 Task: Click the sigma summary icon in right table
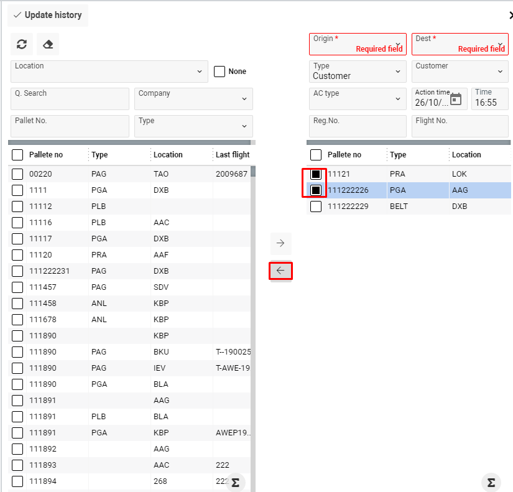coord(491,483)
